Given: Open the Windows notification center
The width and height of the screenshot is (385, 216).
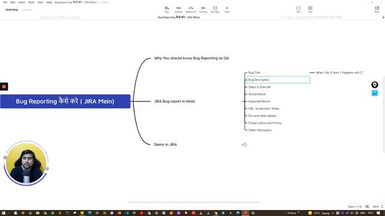Looking at the screenshot, I should [378, 213].
